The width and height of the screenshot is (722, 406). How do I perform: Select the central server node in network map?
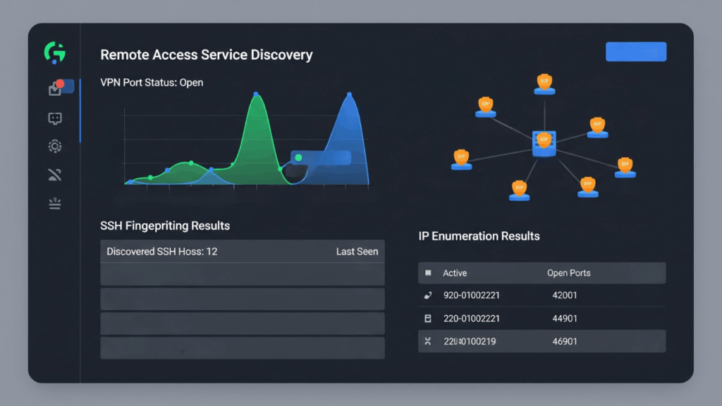[544, 143]
